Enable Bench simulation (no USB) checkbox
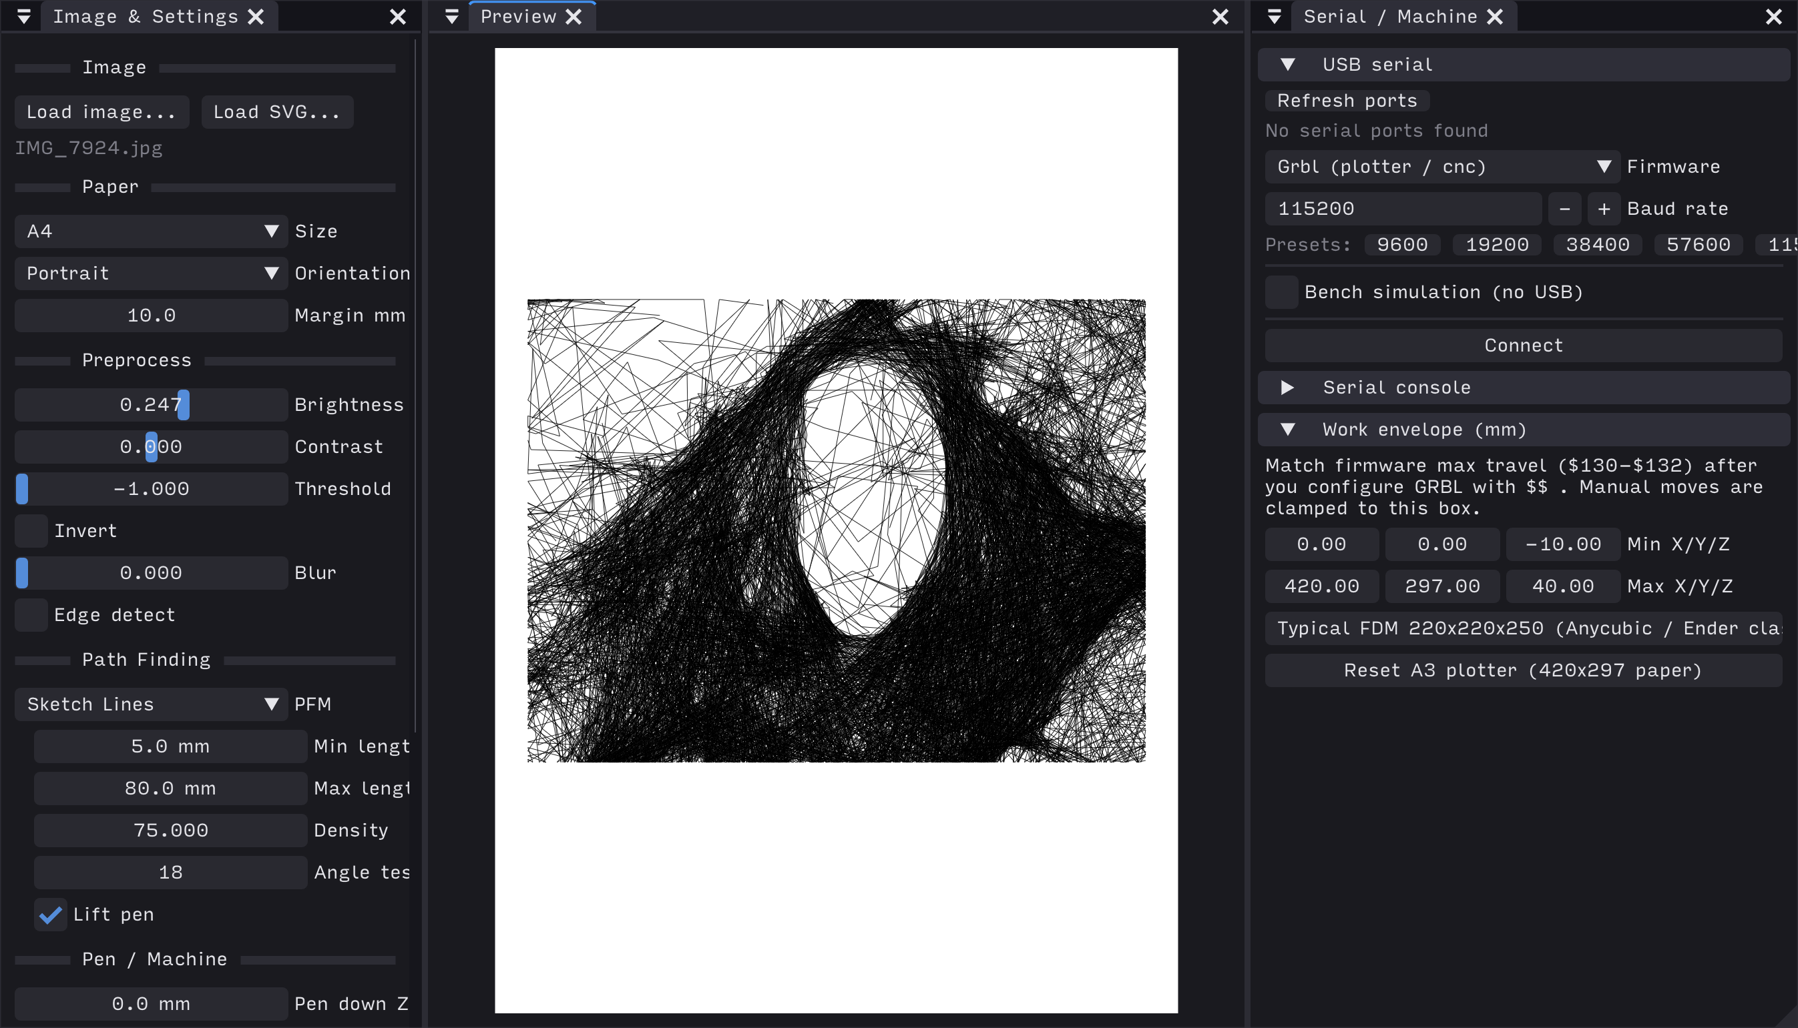 (x=1281, y=292)
